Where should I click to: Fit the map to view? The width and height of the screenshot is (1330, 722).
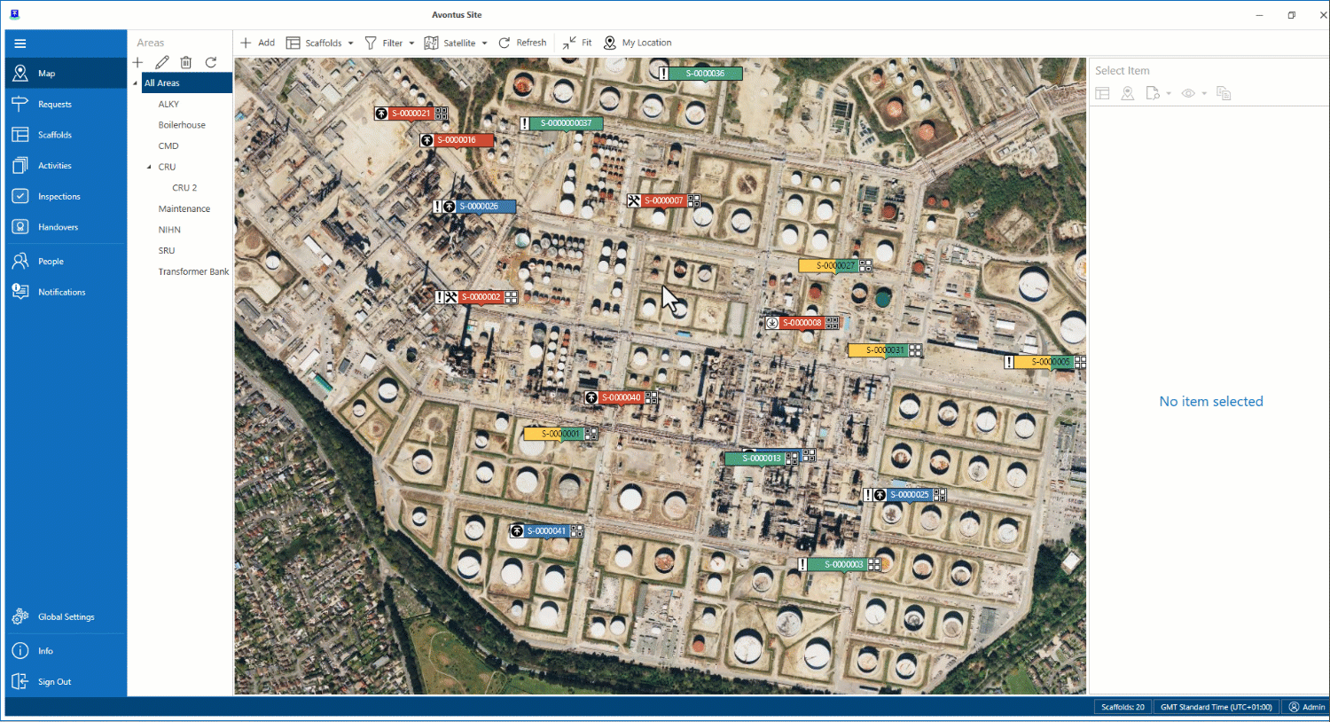[577, 43]
